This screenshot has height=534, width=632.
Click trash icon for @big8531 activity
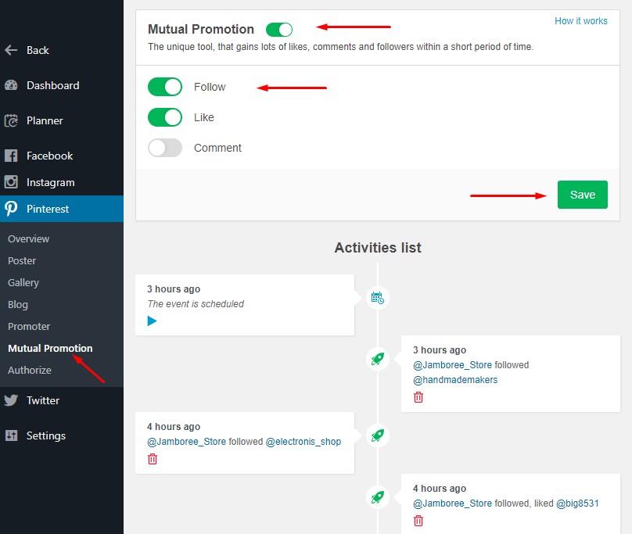[x=418, y=521]
